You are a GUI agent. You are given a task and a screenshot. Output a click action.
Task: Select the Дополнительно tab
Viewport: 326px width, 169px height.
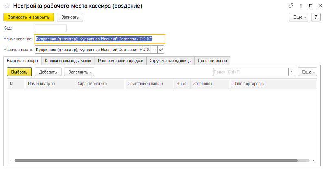click(x=212, y=61)
